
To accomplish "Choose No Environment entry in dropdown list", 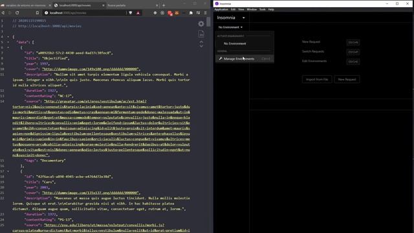I will point(245,43).
